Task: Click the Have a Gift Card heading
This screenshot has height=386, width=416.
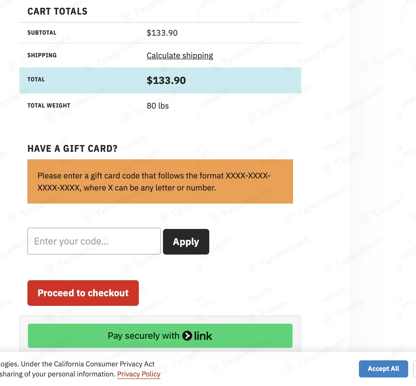Action: [x=72, y=149]
